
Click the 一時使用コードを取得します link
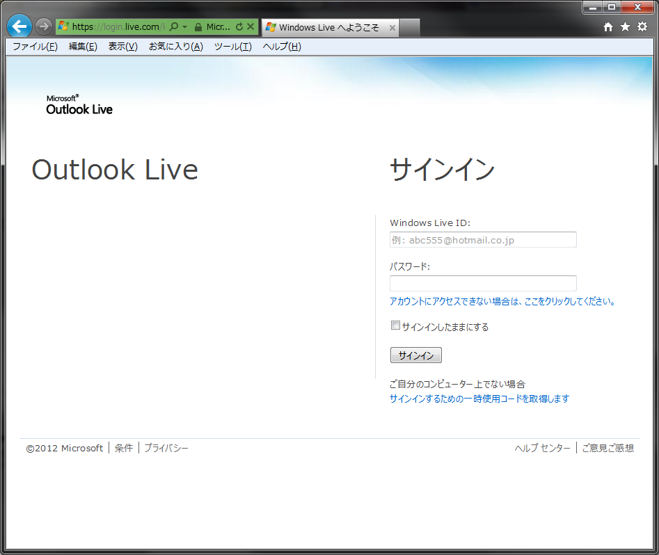[x=479, y=399]
